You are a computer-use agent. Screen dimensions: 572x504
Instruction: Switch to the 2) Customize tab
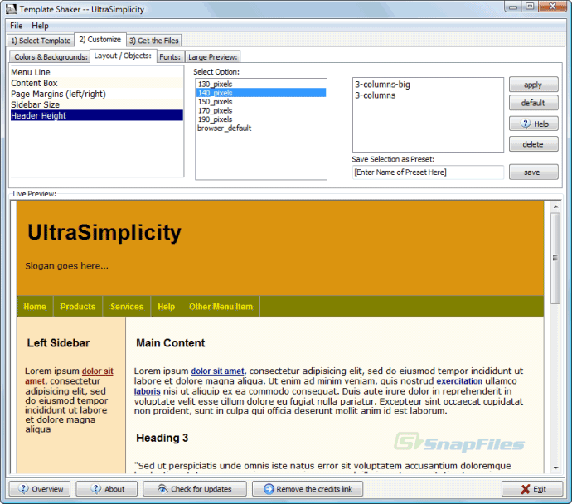(100, 40)
